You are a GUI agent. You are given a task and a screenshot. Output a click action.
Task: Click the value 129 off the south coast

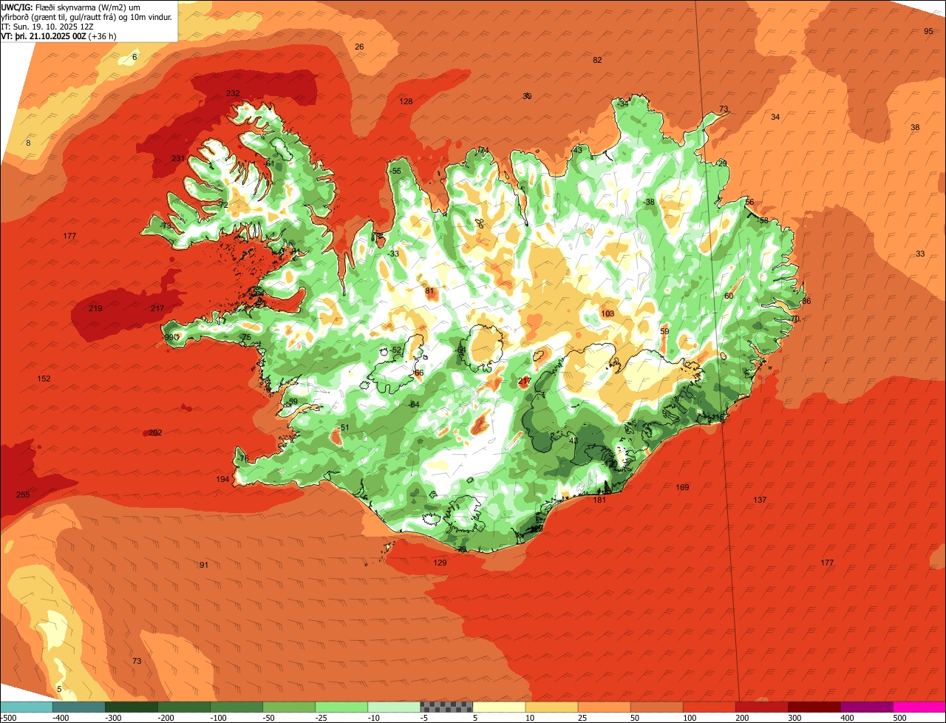click(440, 563)
